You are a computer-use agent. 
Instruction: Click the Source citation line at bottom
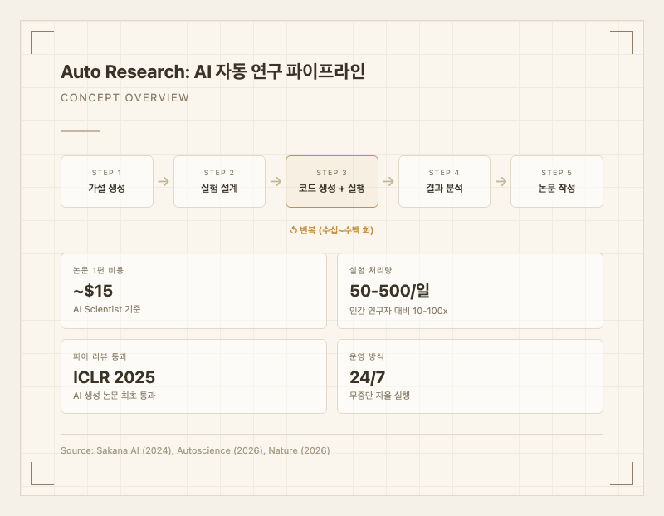tap(195, 450)
